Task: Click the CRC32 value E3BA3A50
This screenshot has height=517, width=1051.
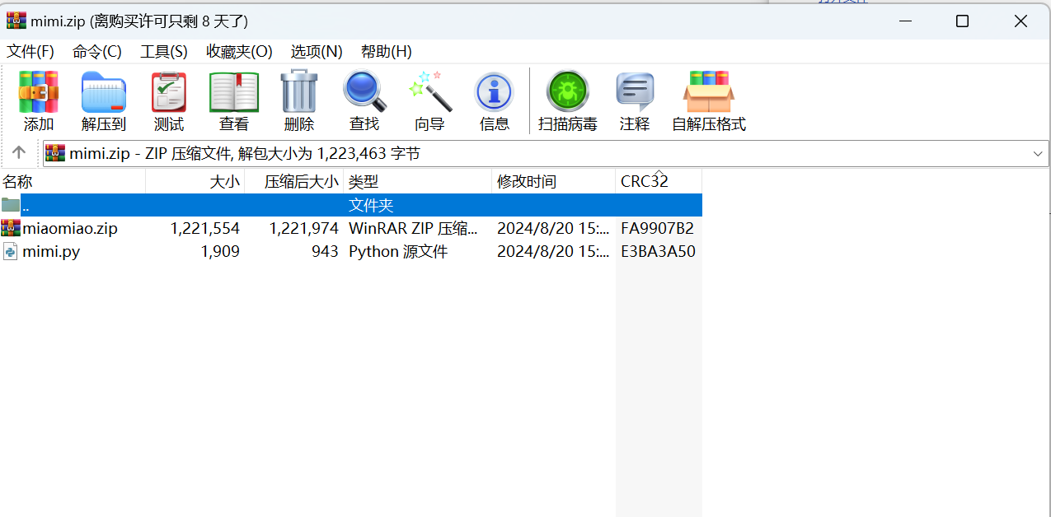Action: pyautogui.click(x=658, y=251)
